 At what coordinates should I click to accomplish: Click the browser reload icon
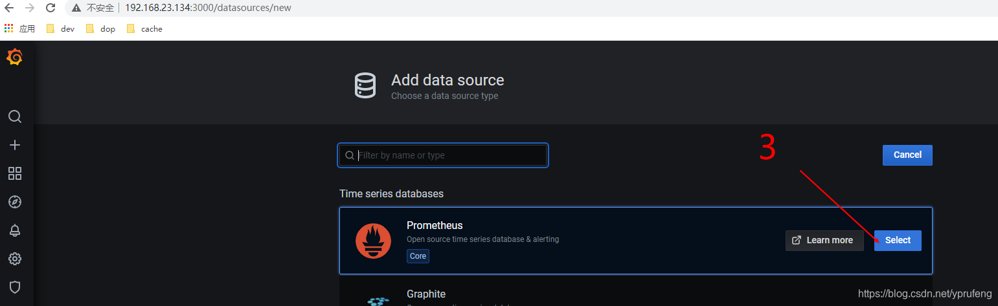pos(51,8)
